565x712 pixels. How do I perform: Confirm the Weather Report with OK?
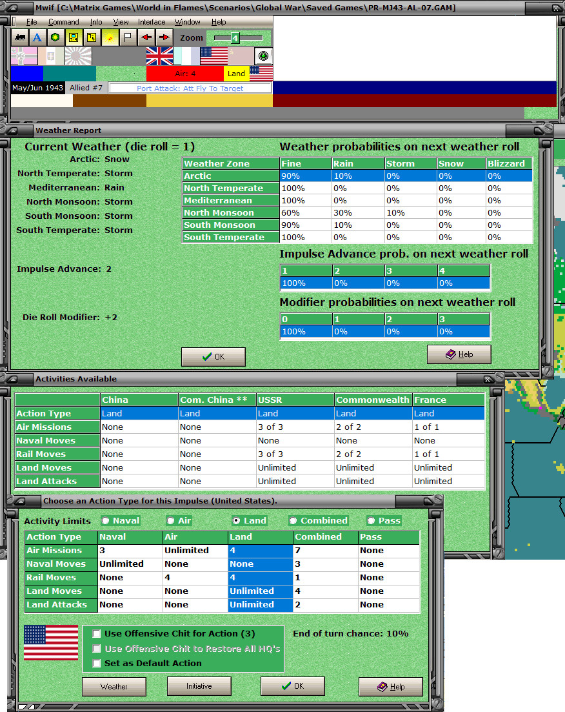[213, 357]
